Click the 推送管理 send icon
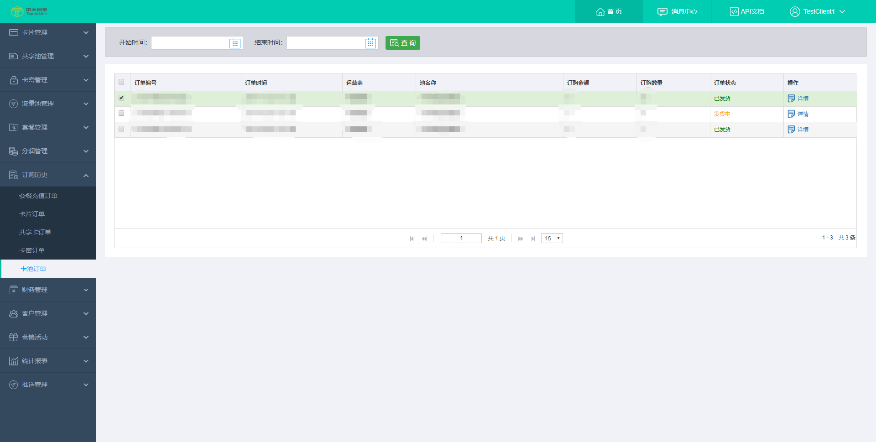Screen dimensions: 876x442 (x=14, y=385)
